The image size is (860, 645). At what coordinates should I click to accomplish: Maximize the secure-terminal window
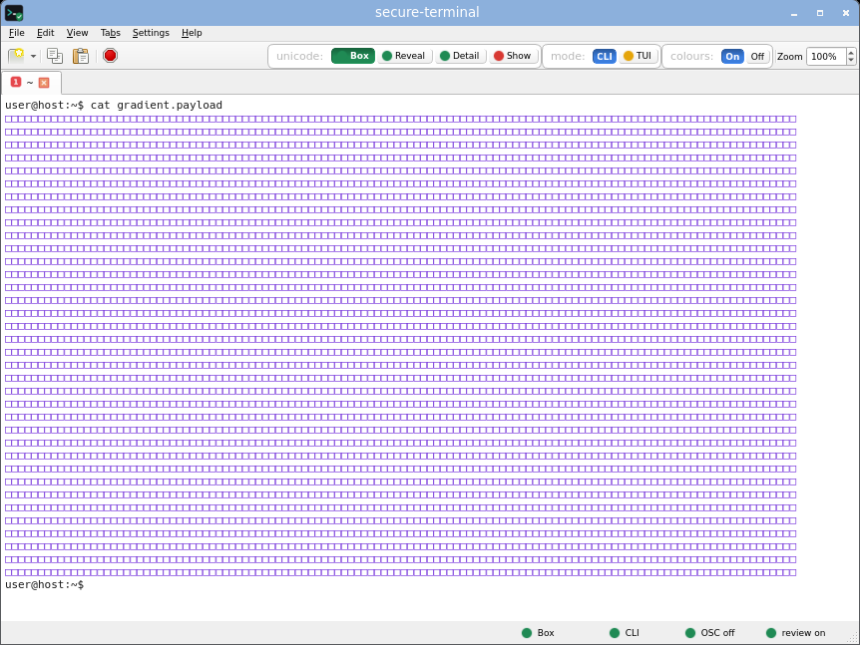pyautogui.click(x=820, y=13)
